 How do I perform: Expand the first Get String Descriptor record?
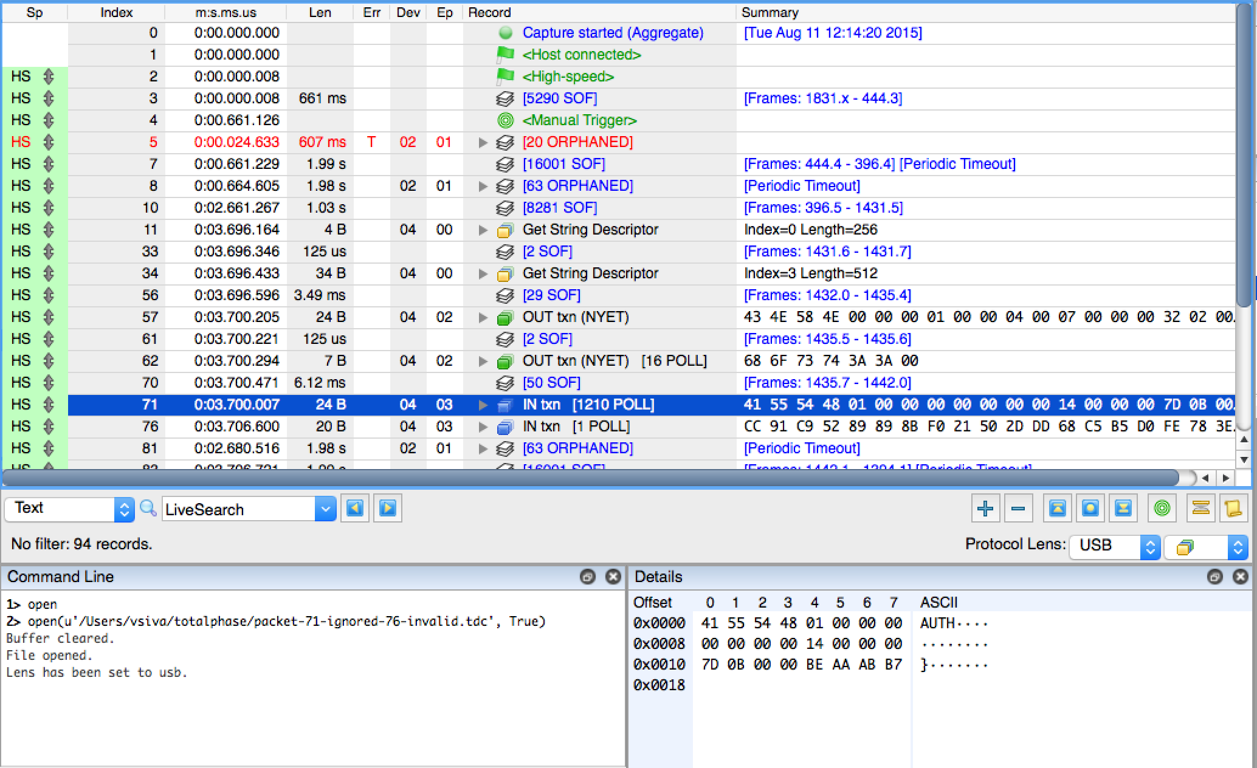tap(483, 230)
